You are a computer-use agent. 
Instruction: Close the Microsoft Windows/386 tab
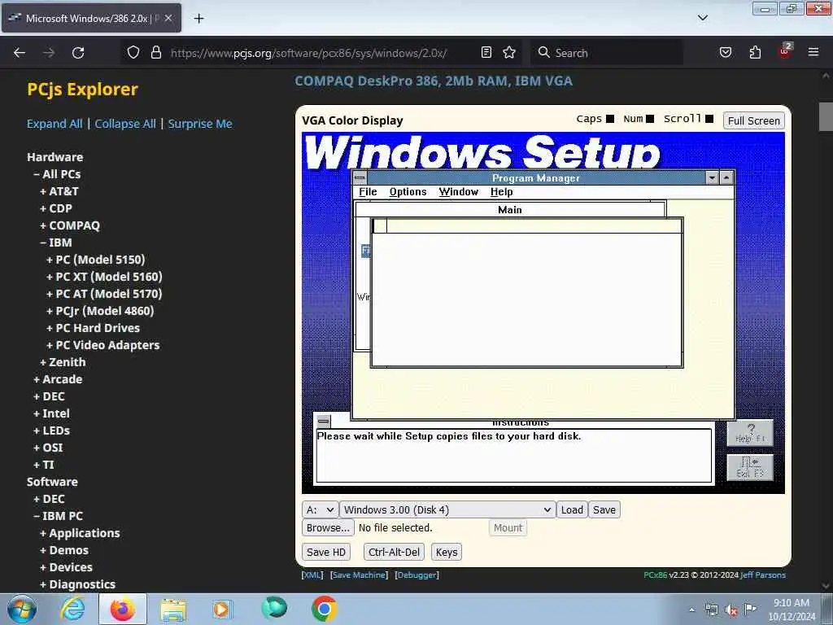pos(168,18)
